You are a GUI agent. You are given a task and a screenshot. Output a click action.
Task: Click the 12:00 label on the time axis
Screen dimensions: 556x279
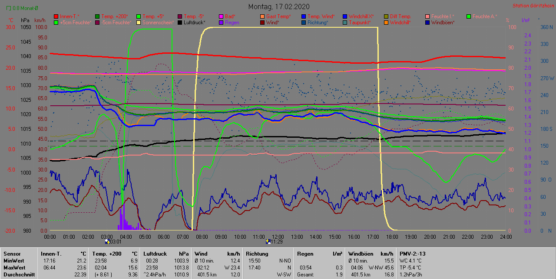278,237
